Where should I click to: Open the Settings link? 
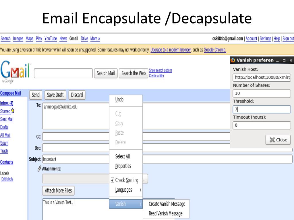pyautogui.click(x=265, y=39)
